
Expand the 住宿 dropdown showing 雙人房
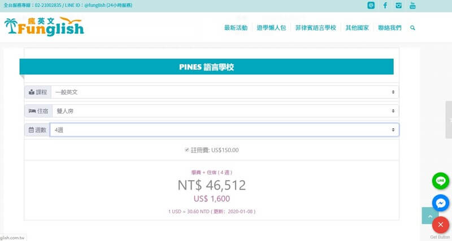pos(224,111)
